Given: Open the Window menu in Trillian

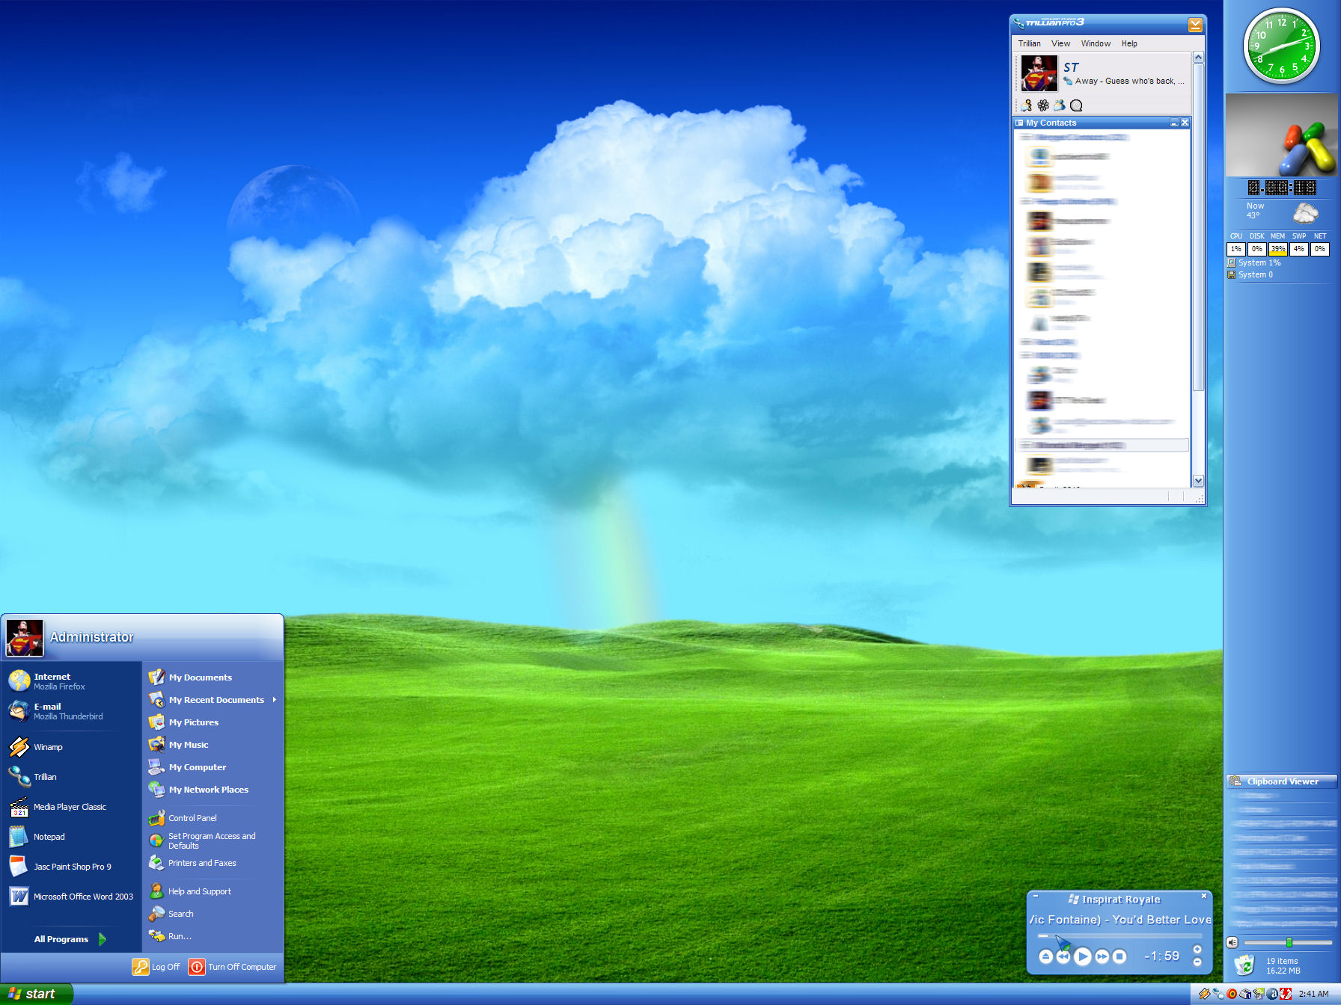Looking at the screenshot, I should pyautogui.click(x=1096, y=43).
